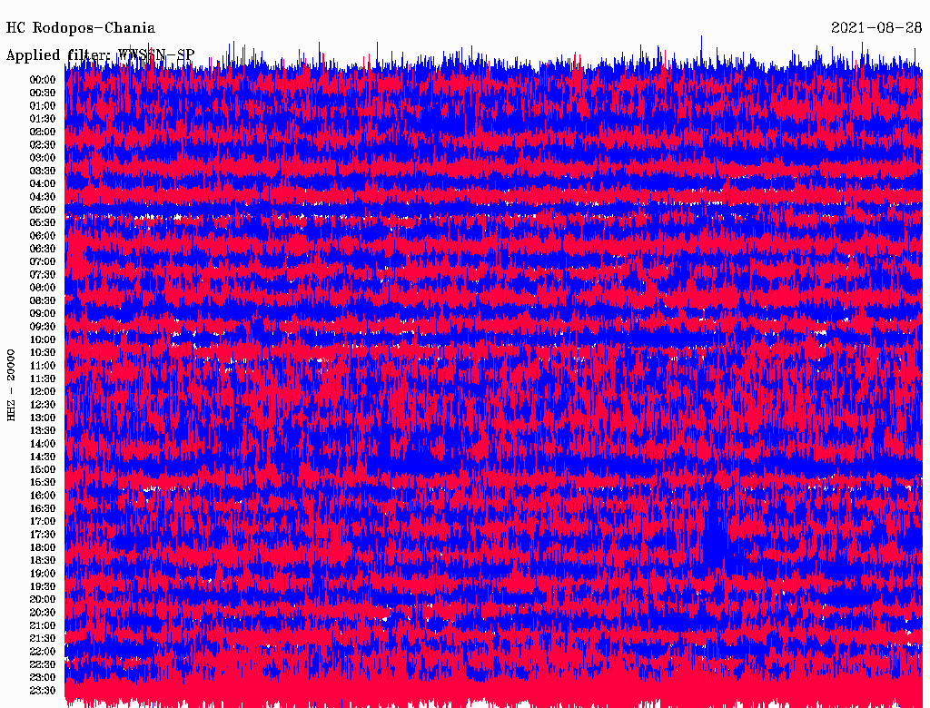Click the 17:00 row label
The height and width of the screenshot is (708, 930).
[x=43, y=522]
